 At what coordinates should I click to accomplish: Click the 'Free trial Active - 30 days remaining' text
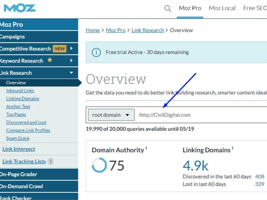[x=147, y=52]
